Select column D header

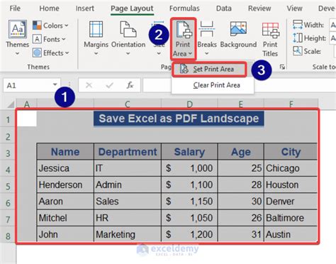point(189,104)
